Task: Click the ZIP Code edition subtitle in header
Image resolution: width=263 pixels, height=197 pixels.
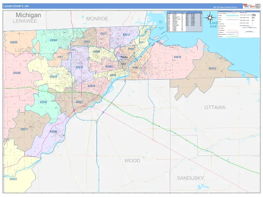Action: click(x=225, y=7)
